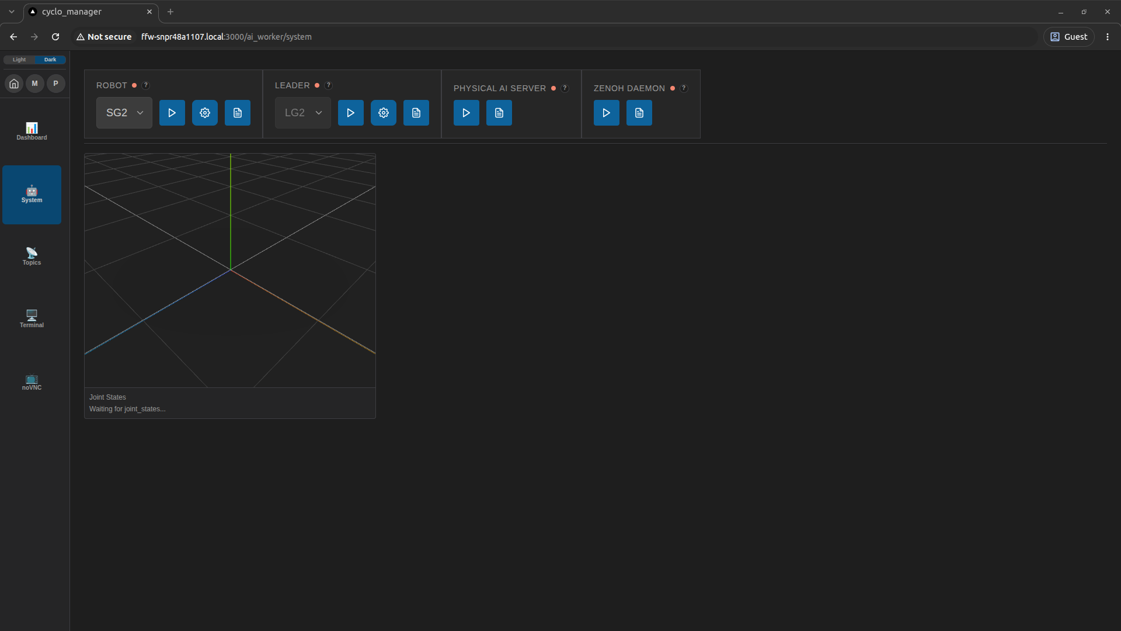Viewport: 1121px width, 631px height.
Task: Click the 3D robot viewer grid
Action: pos(230,270)
